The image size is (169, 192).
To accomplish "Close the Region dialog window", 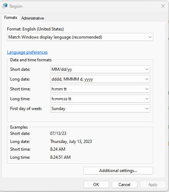I will pyautogui.click(x=163, y=6).
